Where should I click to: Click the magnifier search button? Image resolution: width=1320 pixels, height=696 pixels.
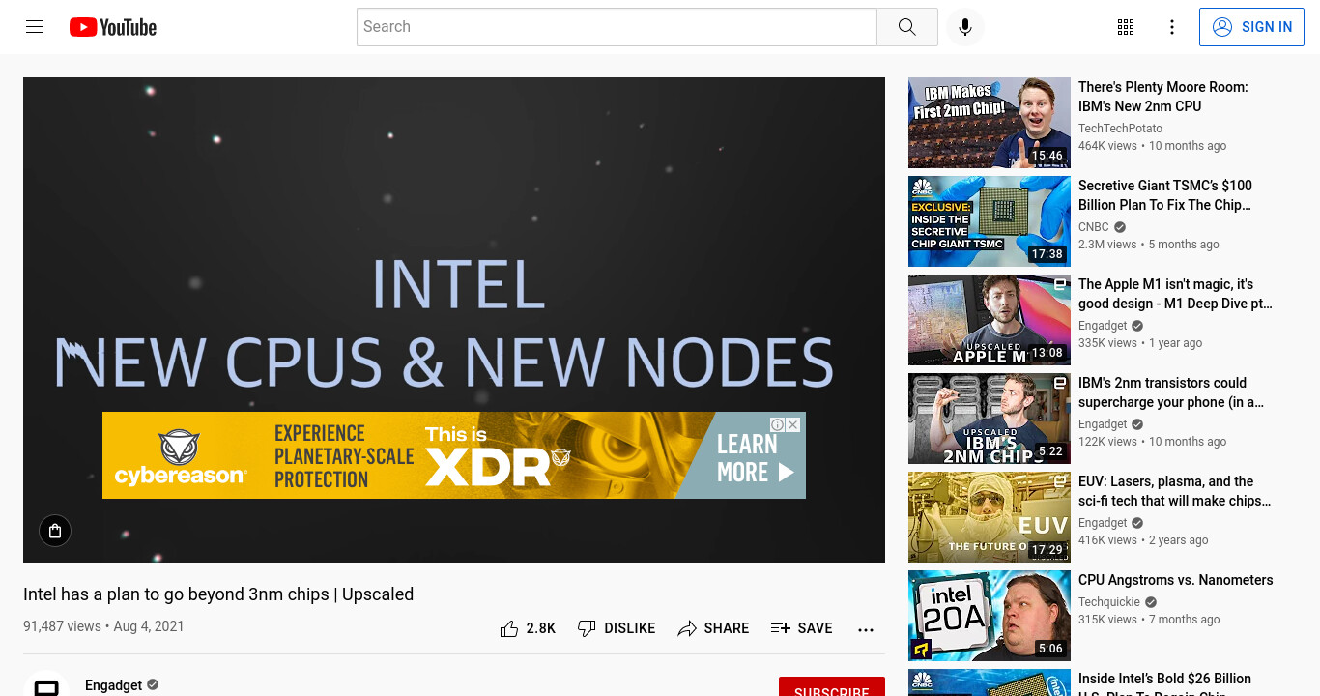tap(906, 27)
